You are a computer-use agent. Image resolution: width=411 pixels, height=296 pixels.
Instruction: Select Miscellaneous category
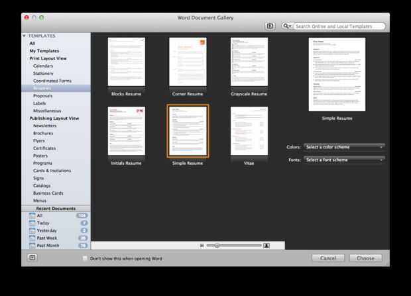coord(47,111)
